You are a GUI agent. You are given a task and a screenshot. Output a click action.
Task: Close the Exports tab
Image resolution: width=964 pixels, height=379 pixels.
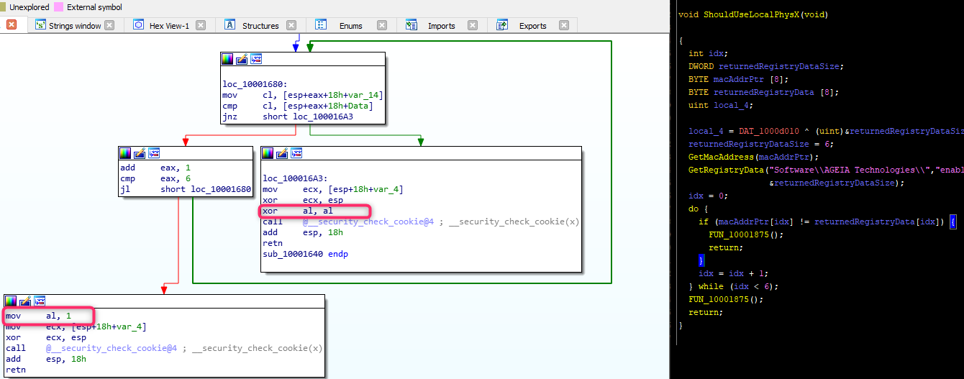point(564,25)
